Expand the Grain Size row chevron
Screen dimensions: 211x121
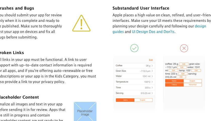click(x=152, y=71)
